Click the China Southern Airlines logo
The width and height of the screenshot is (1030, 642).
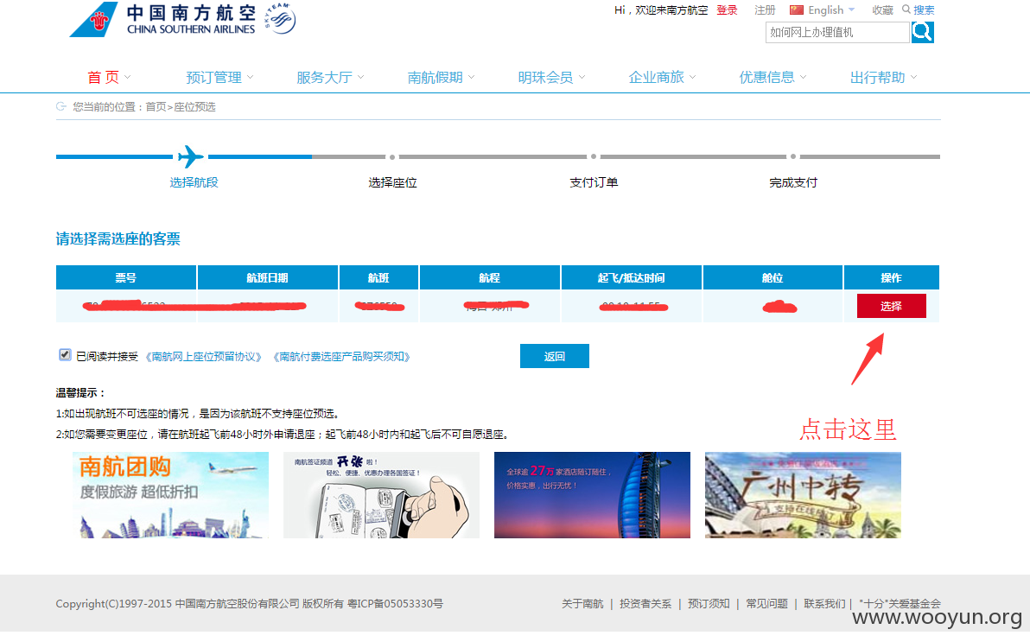tap(162, 20)
